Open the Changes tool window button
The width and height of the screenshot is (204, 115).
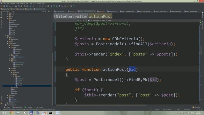pyautogui.click(x=28, y=107)
